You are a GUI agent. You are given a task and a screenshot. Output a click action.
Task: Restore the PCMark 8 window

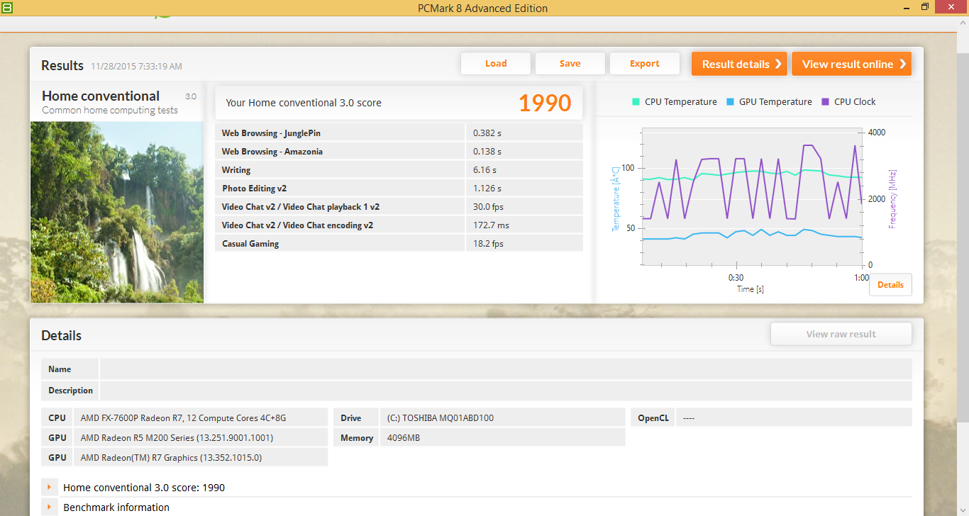[x=924, y=7]
